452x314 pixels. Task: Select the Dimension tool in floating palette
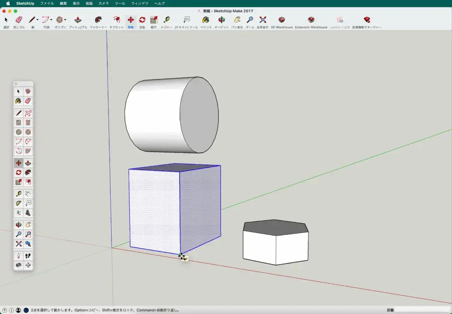point(28,194)
